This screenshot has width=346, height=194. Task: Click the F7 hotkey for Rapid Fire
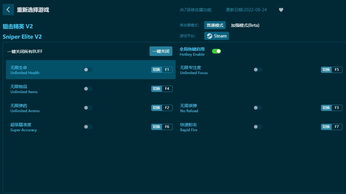click(x=331, y=127)
